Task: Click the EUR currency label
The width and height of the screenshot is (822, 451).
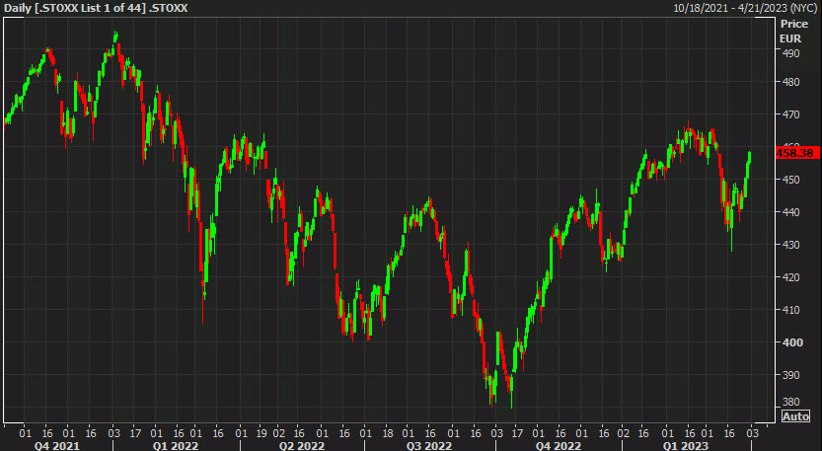Action: pos(790,38)
